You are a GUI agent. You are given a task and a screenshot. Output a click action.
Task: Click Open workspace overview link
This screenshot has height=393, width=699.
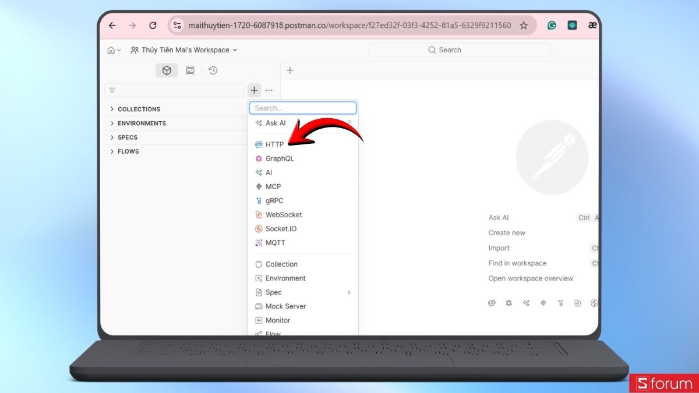point(531,278)
